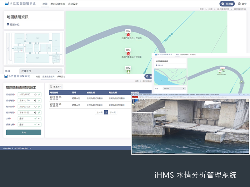The height and width of the screenshot is (187, 250).
Task: Click the 0MM green rain gauge marker
Action: click(x=128, y=72)
